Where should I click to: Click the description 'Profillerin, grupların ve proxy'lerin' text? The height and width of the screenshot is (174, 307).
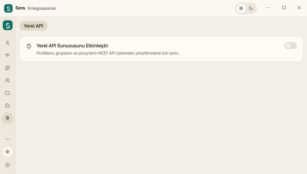(108, 53)
